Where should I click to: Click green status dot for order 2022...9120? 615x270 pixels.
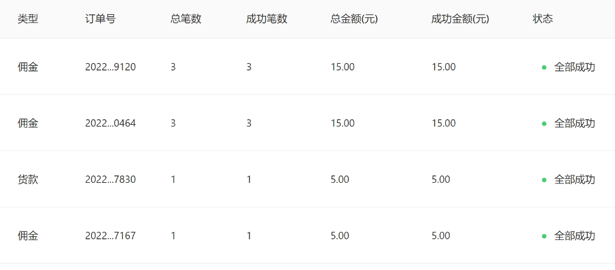coord(544,67)
